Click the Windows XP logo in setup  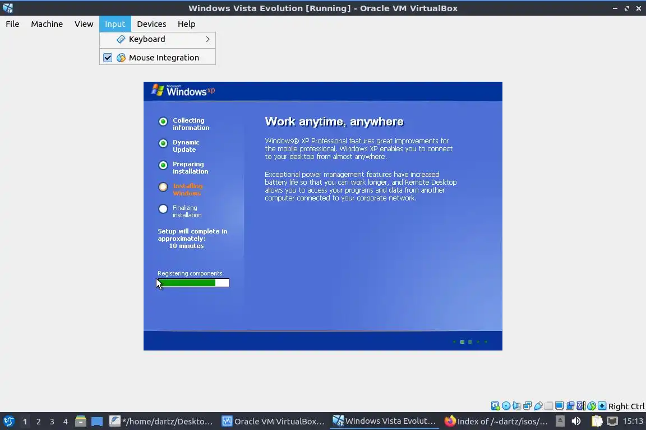pyautogui.click(x=183, y=91)
